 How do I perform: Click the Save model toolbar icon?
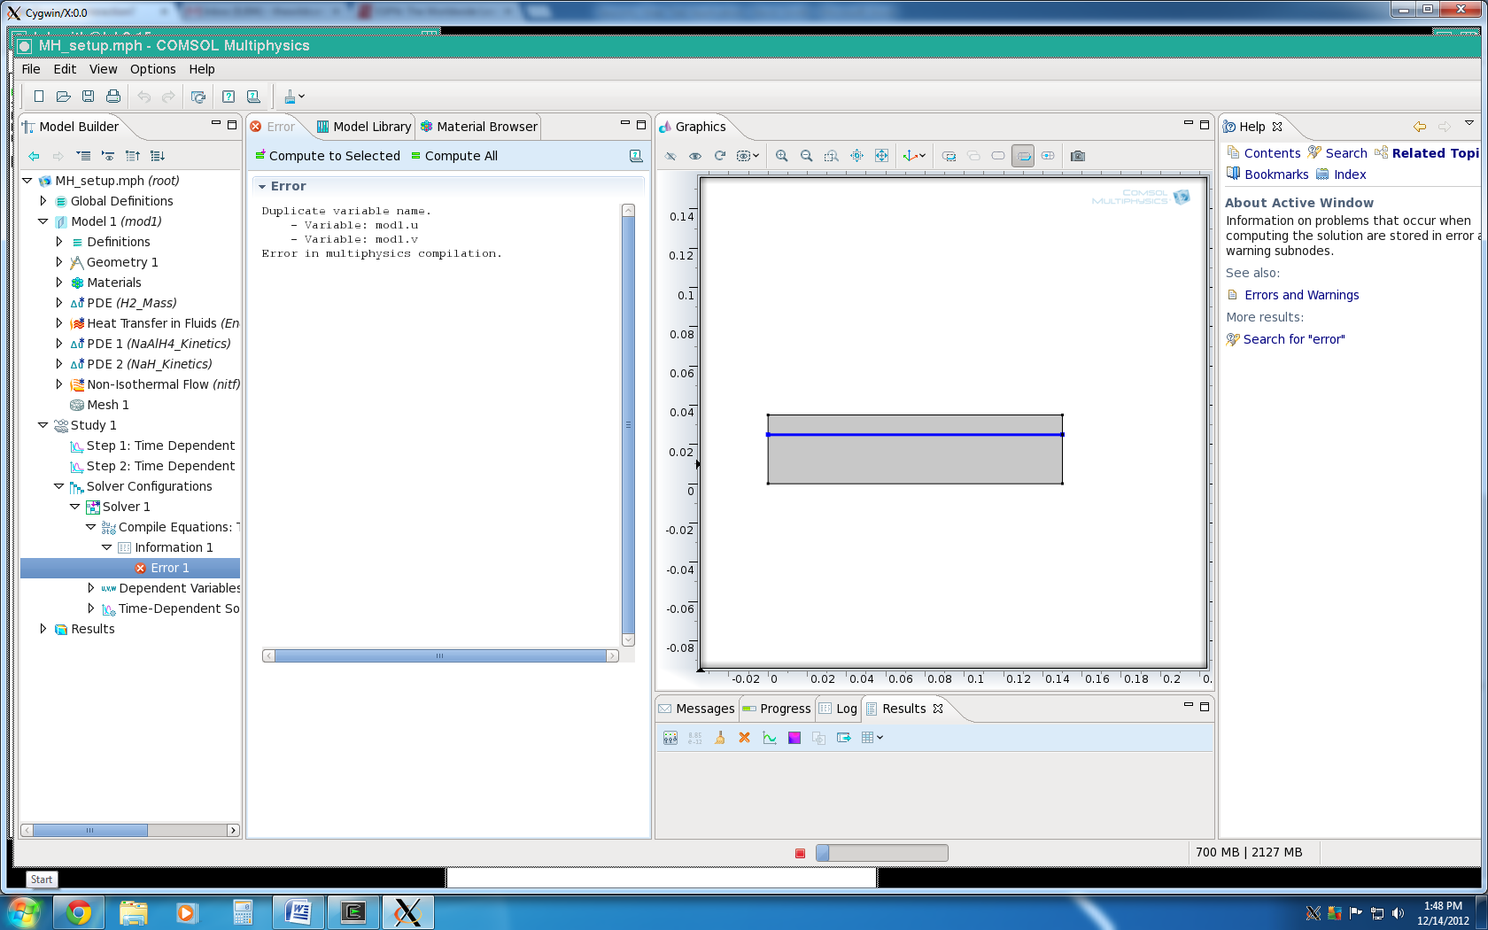(x=88, y=97)
